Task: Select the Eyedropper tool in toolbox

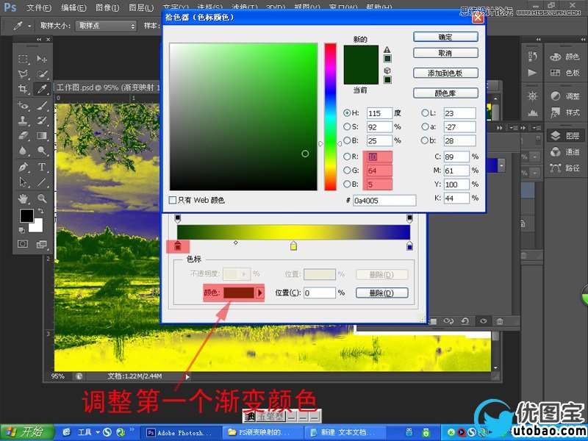Action: coord(42,89)
